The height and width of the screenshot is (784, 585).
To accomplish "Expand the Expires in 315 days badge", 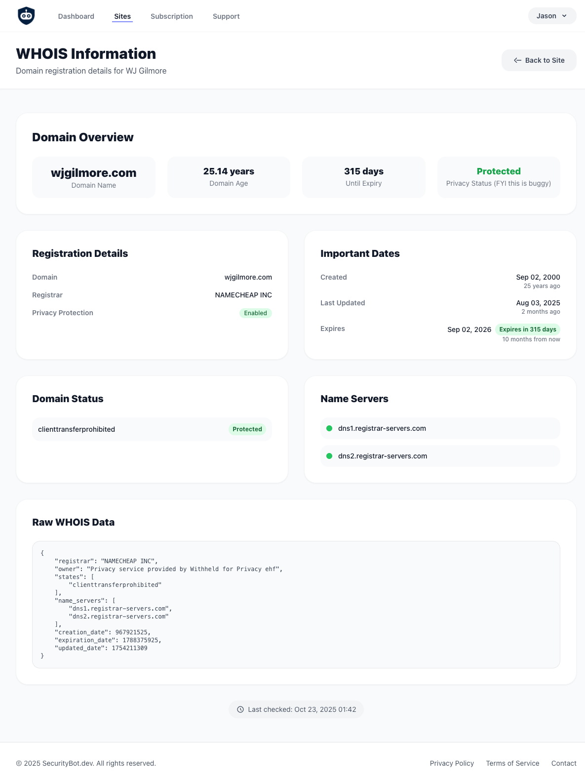I will [527, 329].
